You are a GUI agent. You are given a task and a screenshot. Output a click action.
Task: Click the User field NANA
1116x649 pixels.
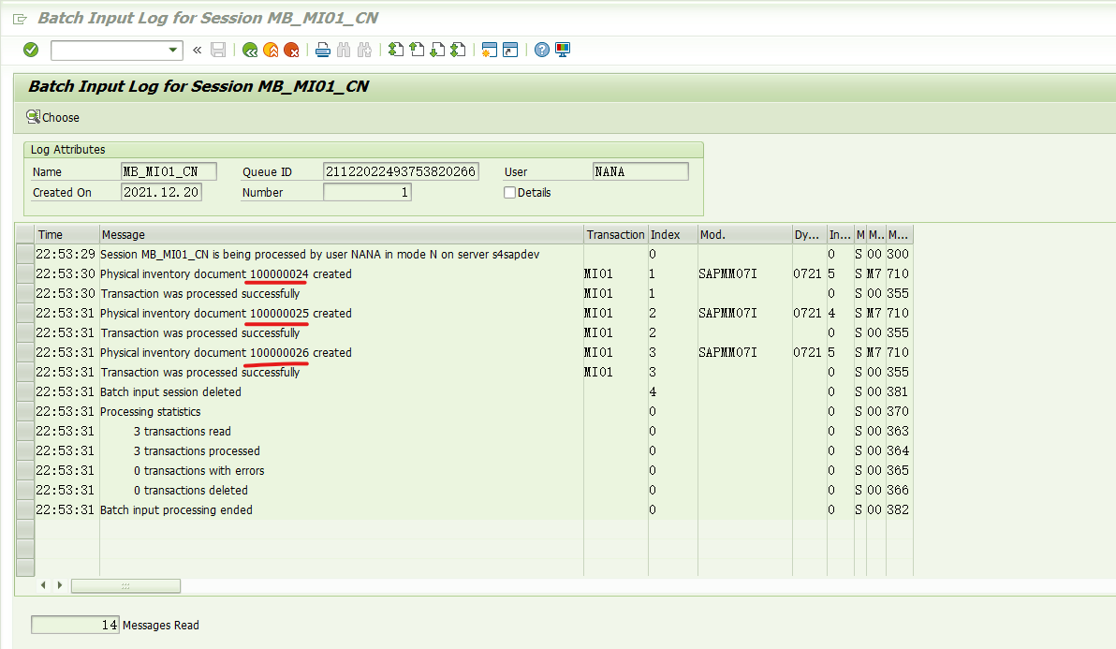640,171
